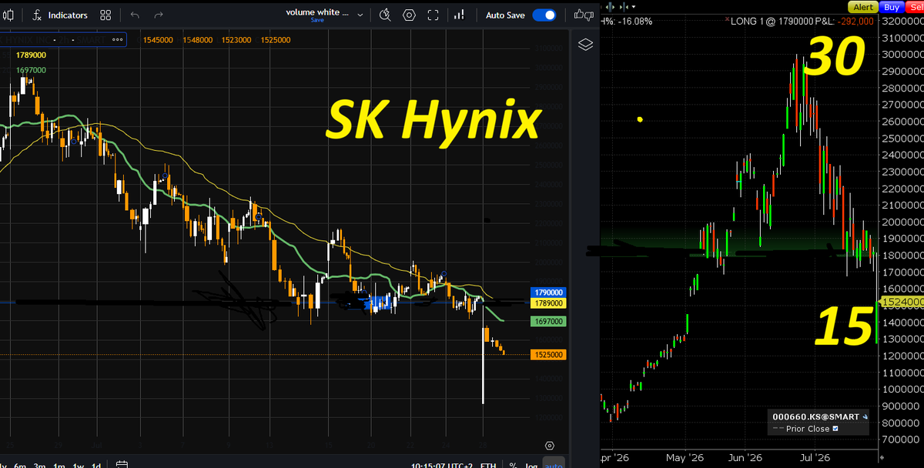Click the Jun '26 label on time axis
The height and width of the screenshot is (468, 924).
[x=745, y=458]
